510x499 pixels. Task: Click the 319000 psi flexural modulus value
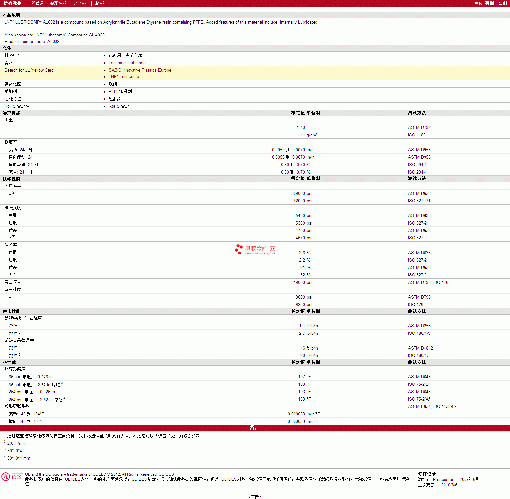pos(302,283)
